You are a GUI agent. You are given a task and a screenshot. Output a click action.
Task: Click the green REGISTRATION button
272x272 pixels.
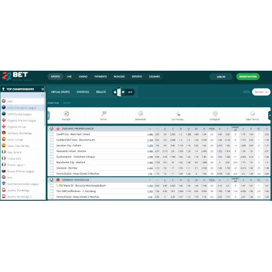(248, 77)
